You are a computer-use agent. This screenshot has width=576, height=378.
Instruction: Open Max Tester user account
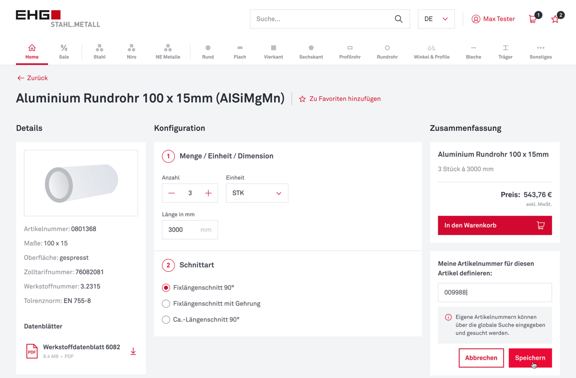tap(493, 19)
